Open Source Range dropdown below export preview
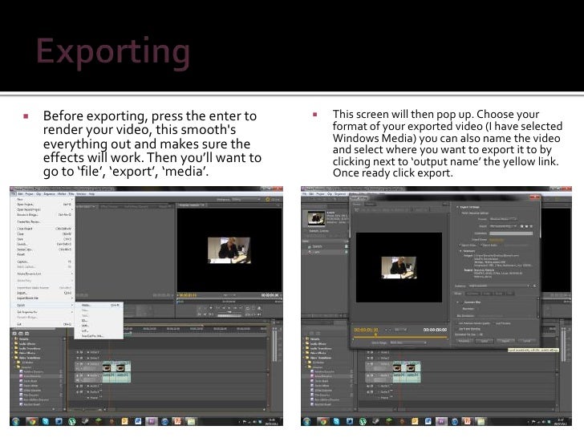 (408, 343)
